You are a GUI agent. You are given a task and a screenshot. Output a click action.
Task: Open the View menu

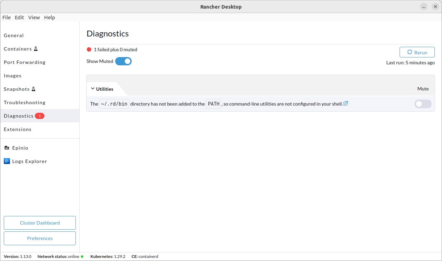(x=34, y=18)
